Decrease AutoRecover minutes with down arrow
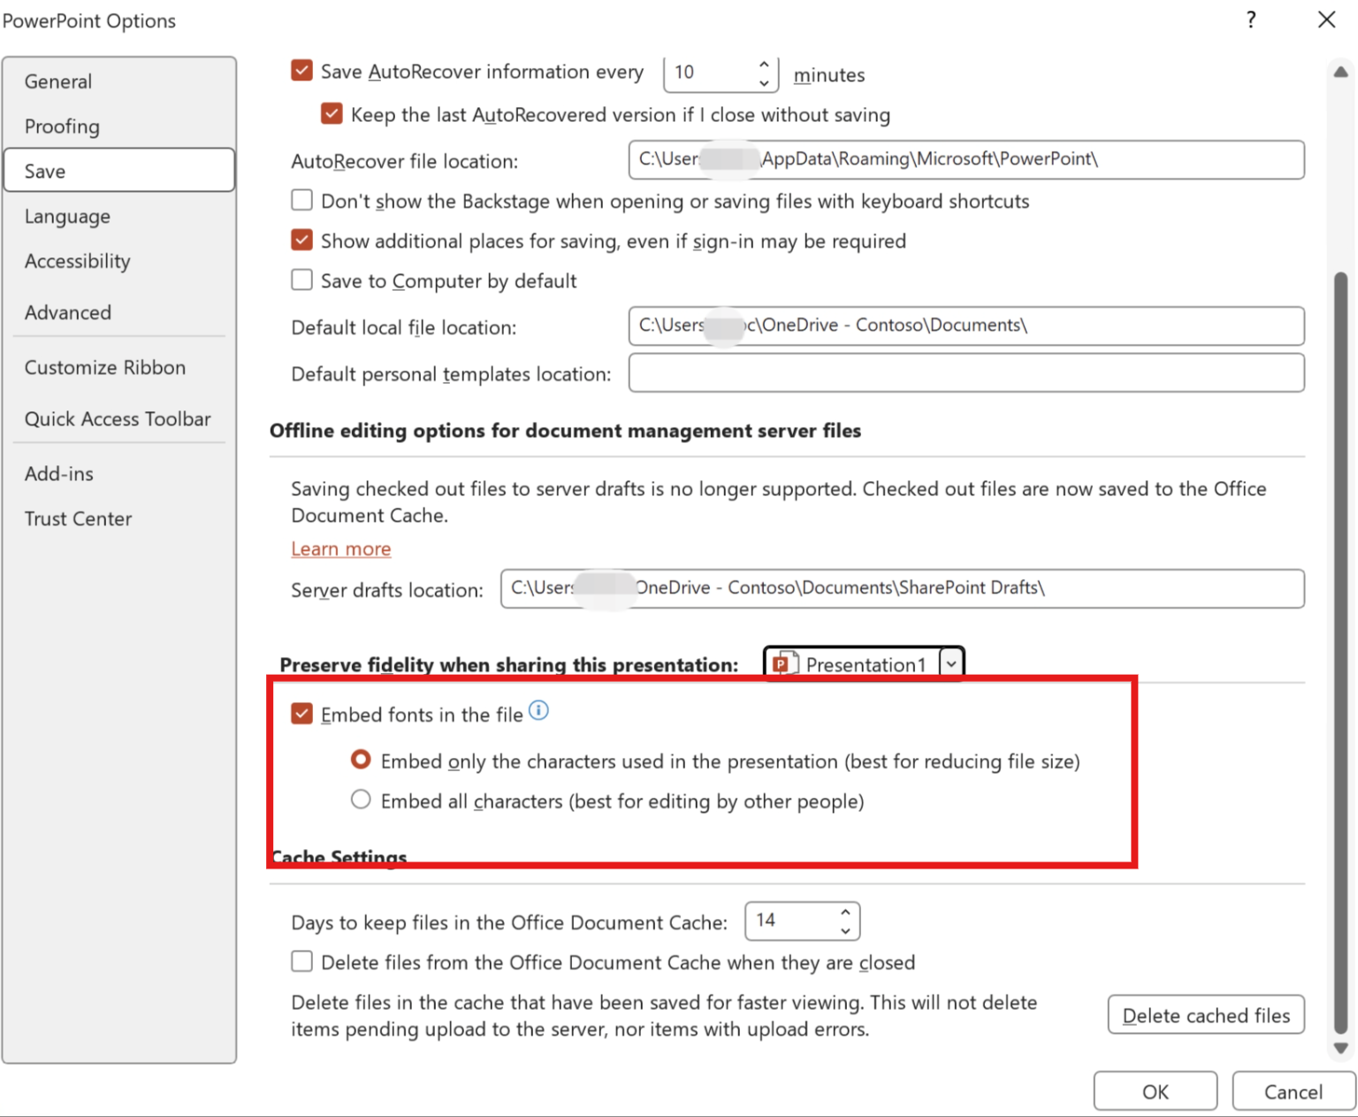 tap(764, 83)
